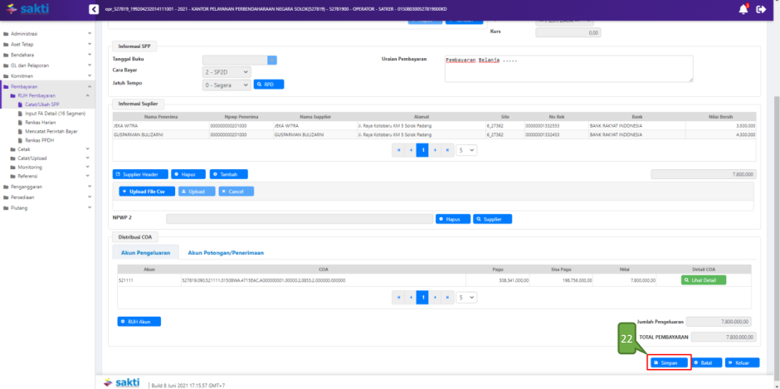Image resolution: width=780 pixels, height=389 pixels.
Task: Click the Catat/Ubah SPP file icon
Action: click(x=22, y=105)
